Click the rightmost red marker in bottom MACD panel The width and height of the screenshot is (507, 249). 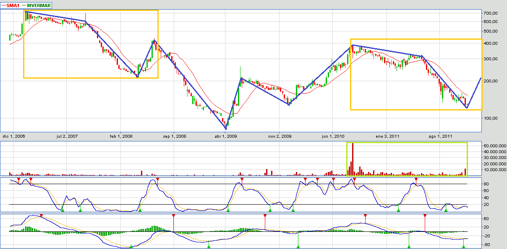425,216
